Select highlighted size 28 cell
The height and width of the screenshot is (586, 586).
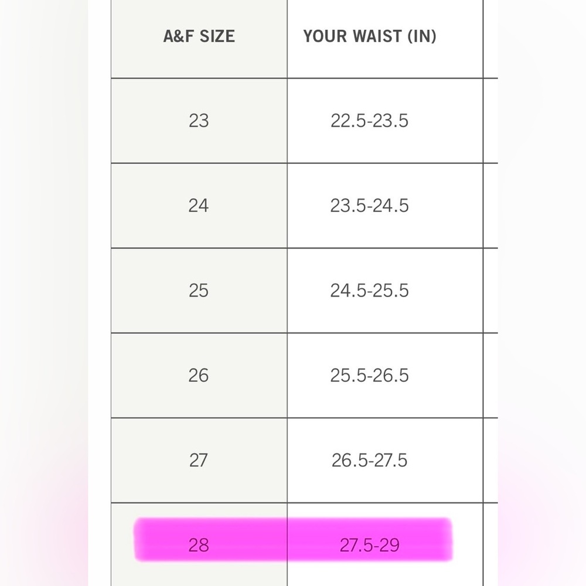click(199, 546)
